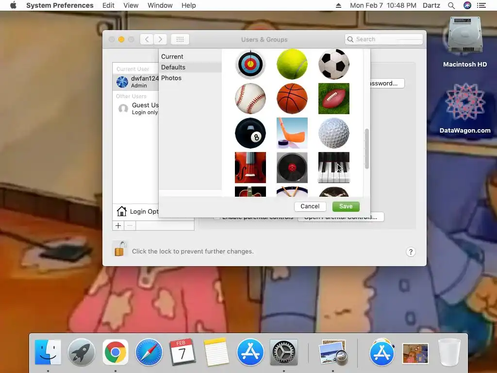Open Calendar from the Dock
497x373 pixels.
(182, 352)
